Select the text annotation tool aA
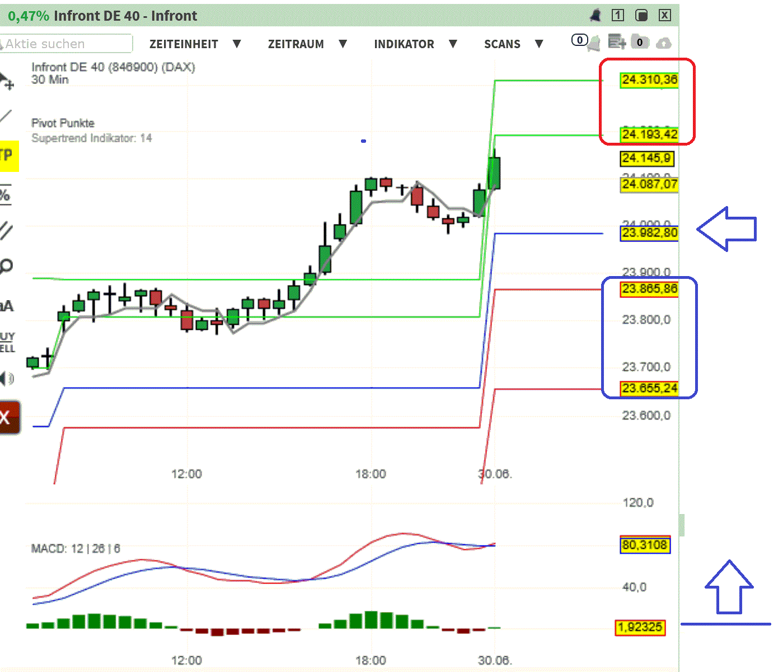This screenshot has height=672, width=783. click(6, 305)
